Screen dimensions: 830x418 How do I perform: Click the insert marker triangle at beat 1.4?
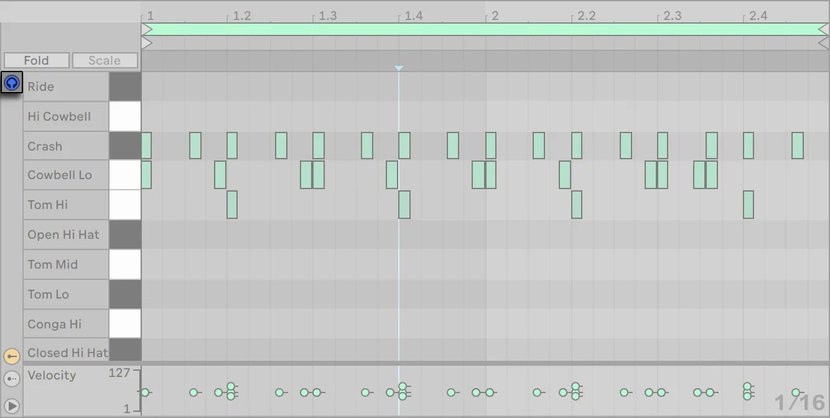399,68
